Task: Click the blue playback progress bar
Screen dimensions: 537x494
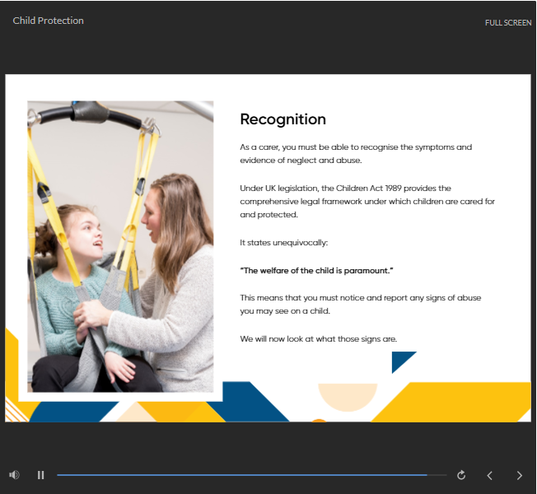Action: click(x=252, y=475)
